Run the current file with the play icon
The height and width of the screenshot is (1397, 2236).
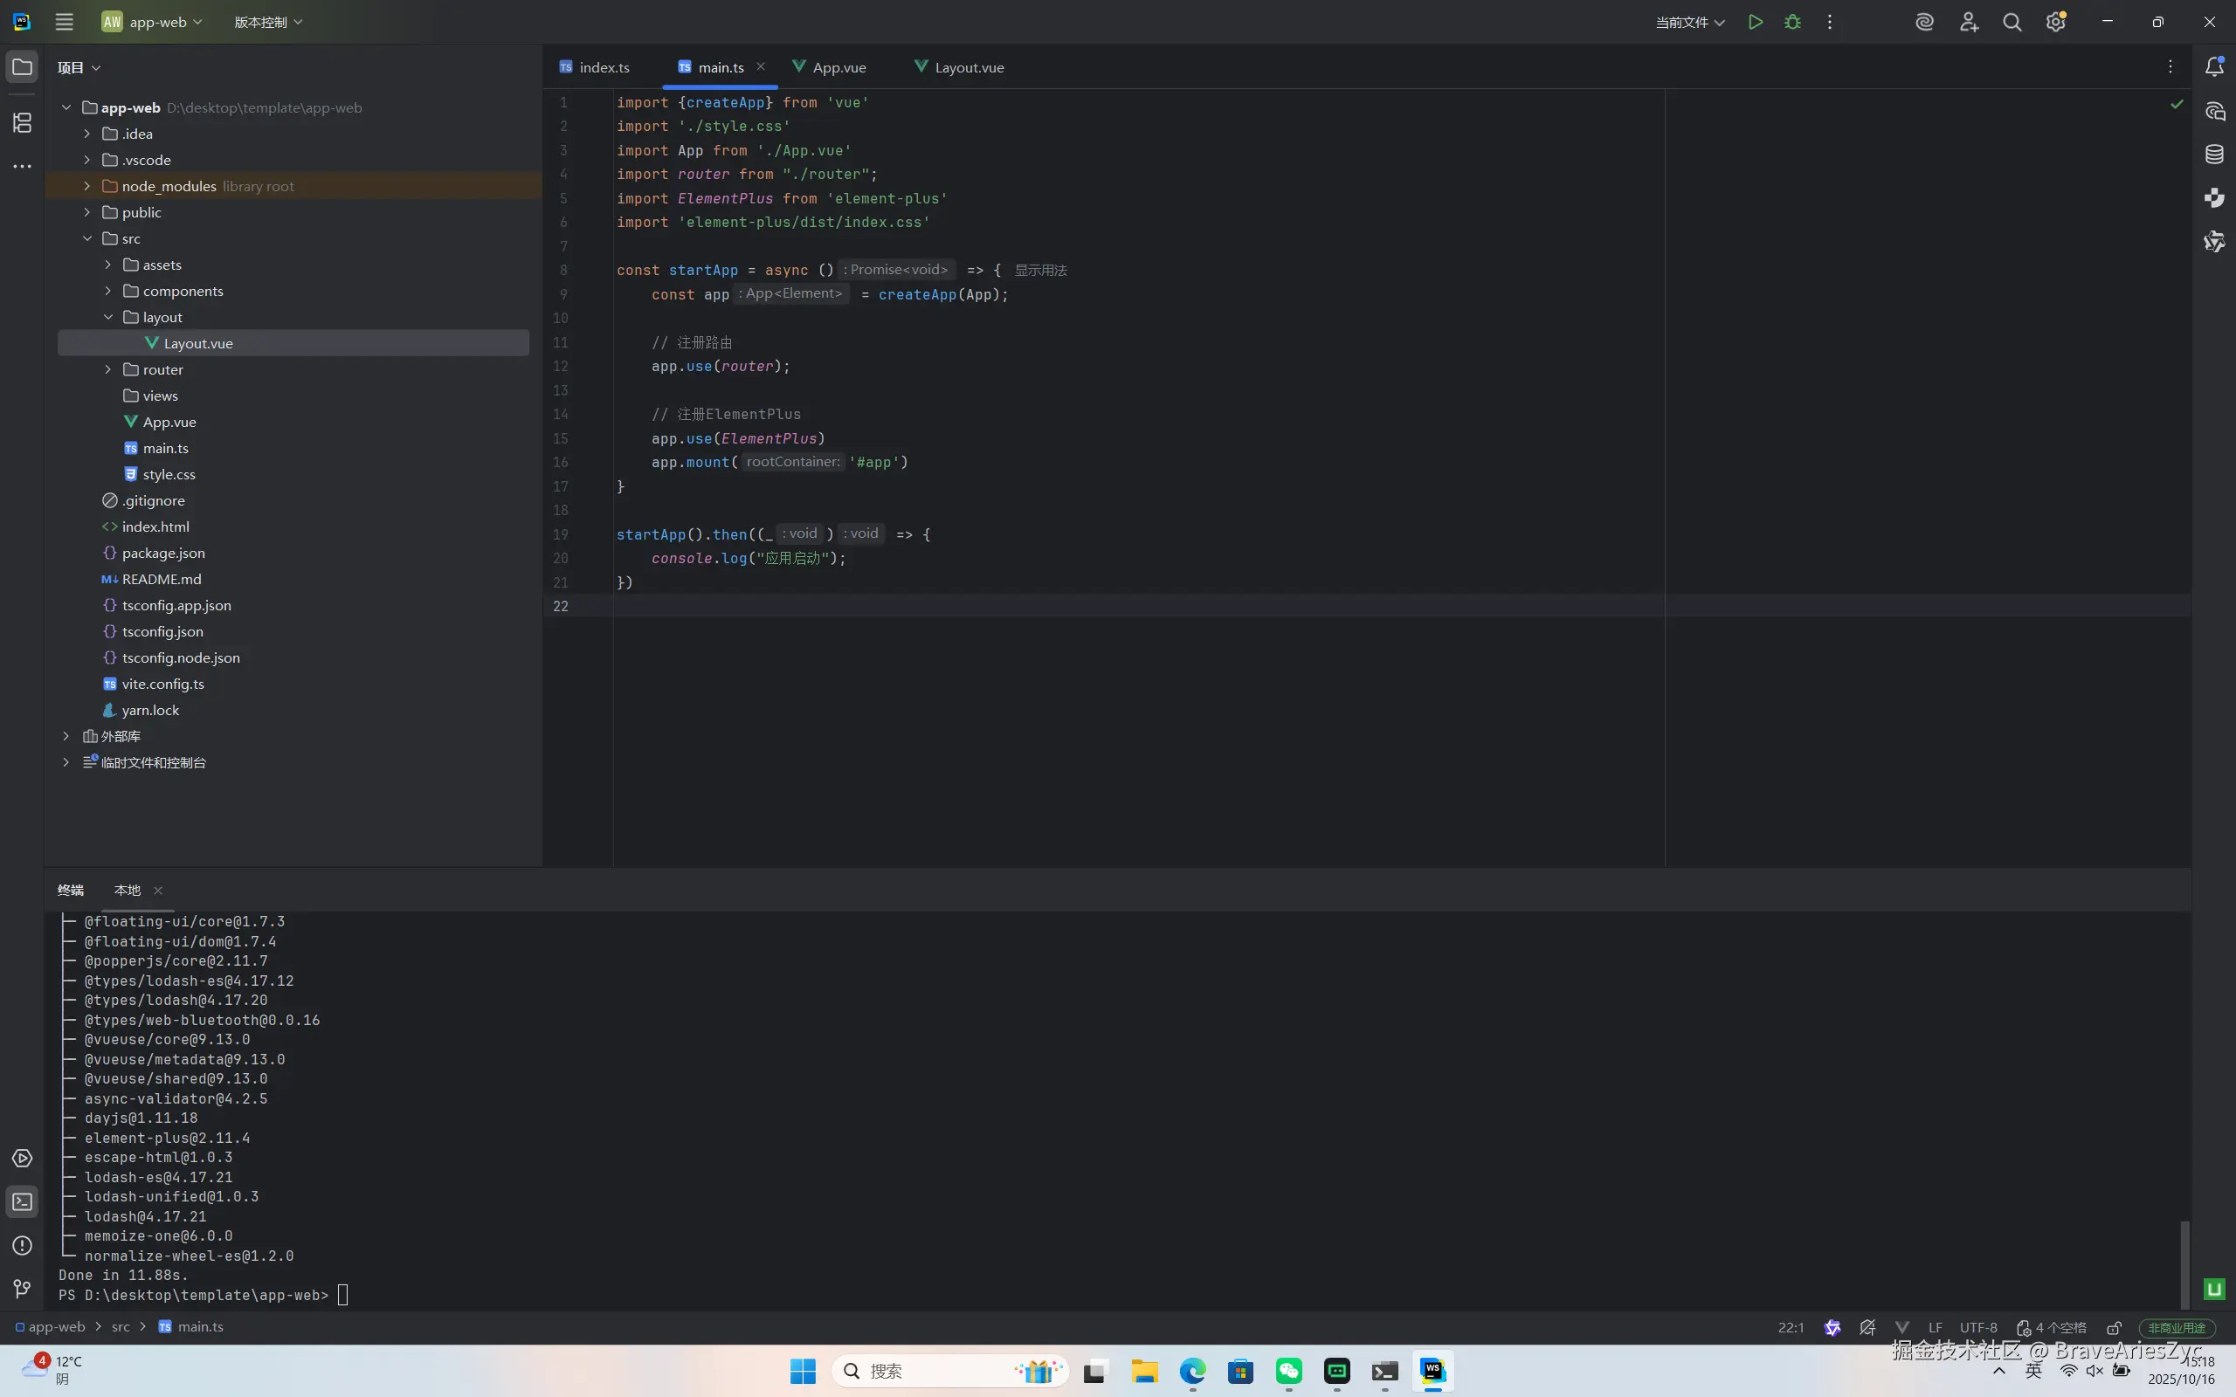1755,22
